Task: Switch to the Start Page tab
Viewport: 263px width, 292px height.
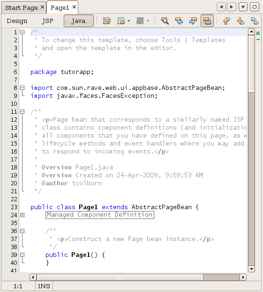Action: coord(22,7)
